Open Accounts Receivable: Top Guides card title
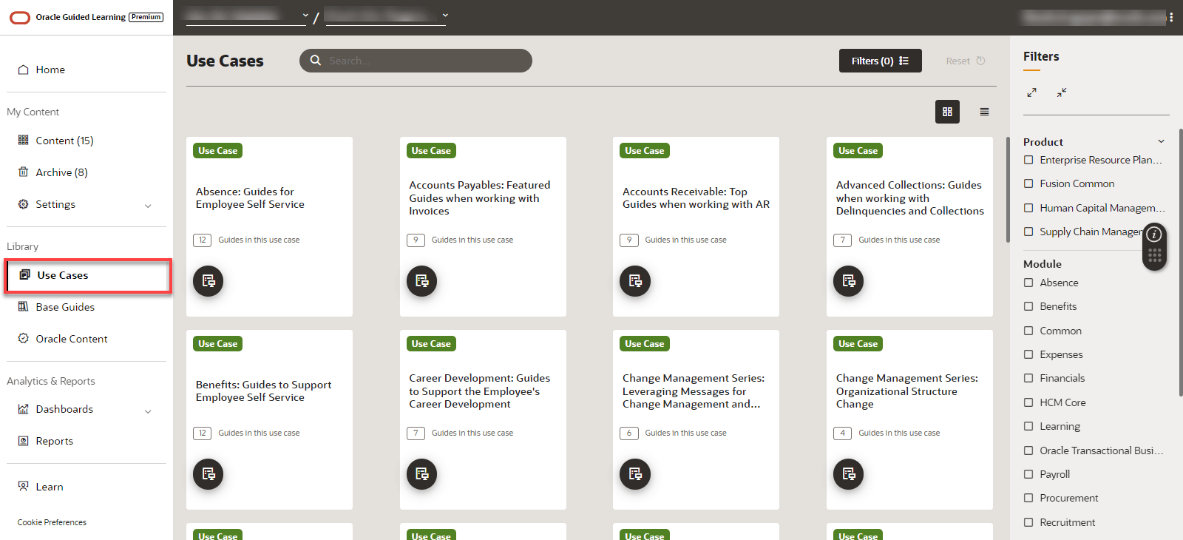Image resolution: width=1183 pixels, height=540 pixels. [696, 198]
